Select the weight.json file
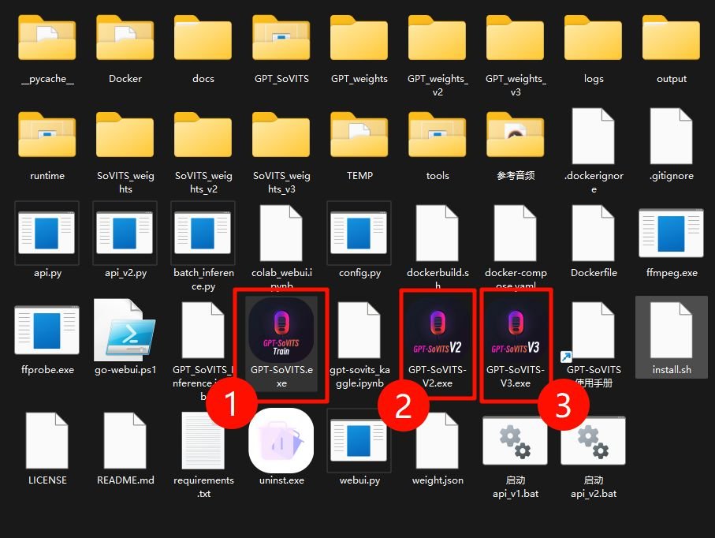Viewport: 715px width, 538px height. 438,440
